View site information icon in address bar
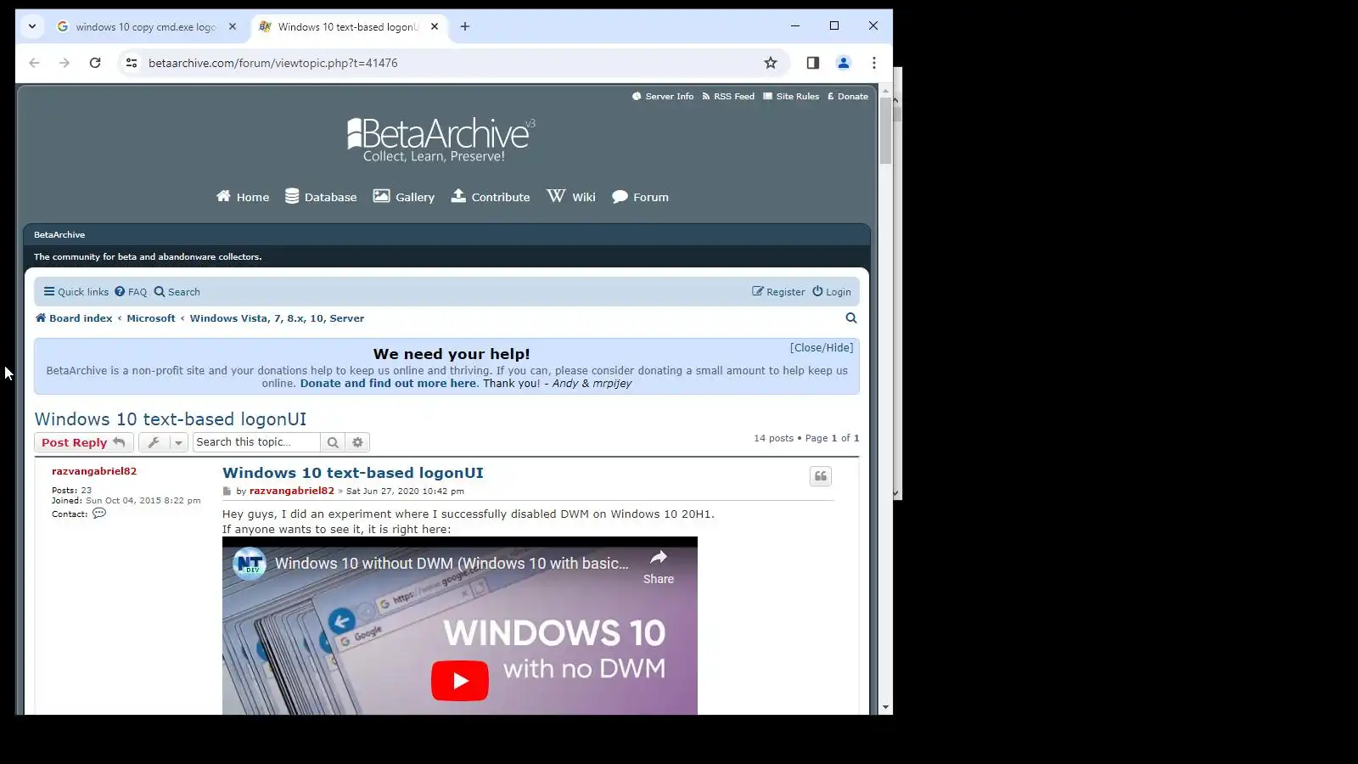The height and width of the screenshot is (764, 1358). (x=132, y=63)
